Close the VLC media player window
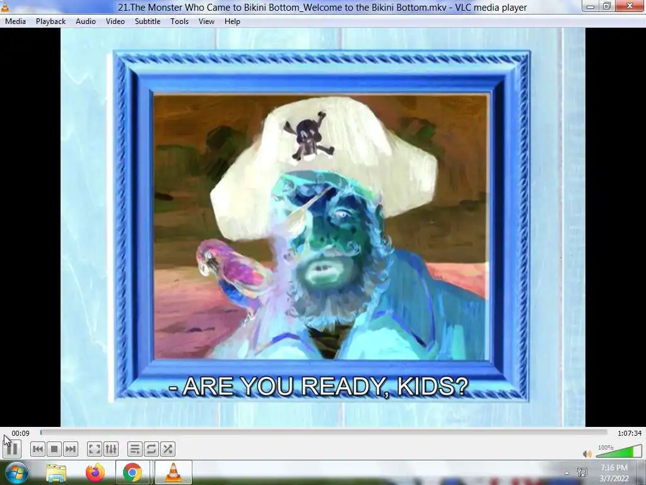The height and width of the screenshot is (485, 646). tap(630, 6)
